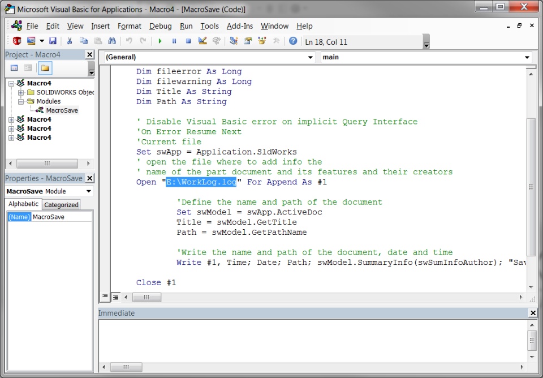Image resolution: width=543 pixels, height=378 pixels.
Task: Click the Cut scissors icon
Action: pyautogui.click(x=70, y=41)
